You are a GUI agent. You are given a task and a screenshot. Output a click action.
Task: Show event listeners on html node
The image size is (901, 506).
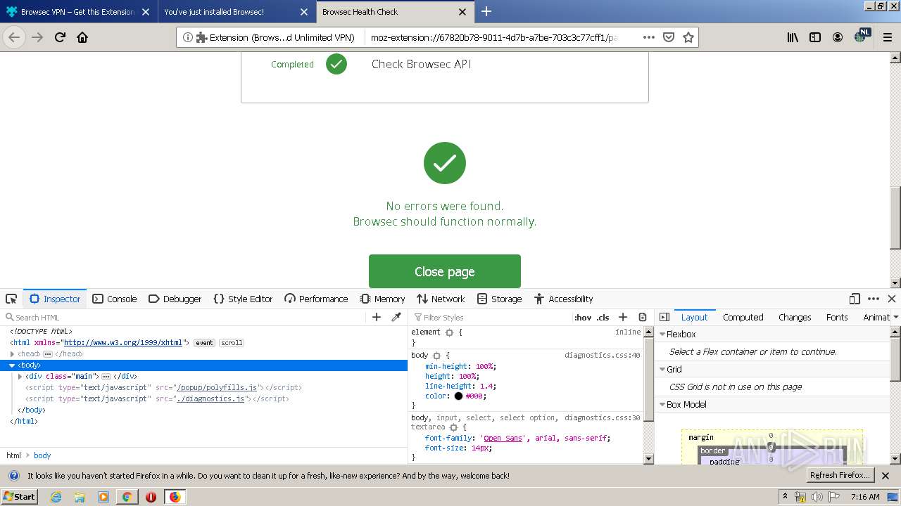[204, 343]
